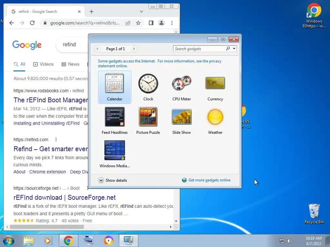Pick the Weather gadget
Image resolution: width=330 pixels, height=247 pixels.
pyautogui.click(x=215, y=121)
